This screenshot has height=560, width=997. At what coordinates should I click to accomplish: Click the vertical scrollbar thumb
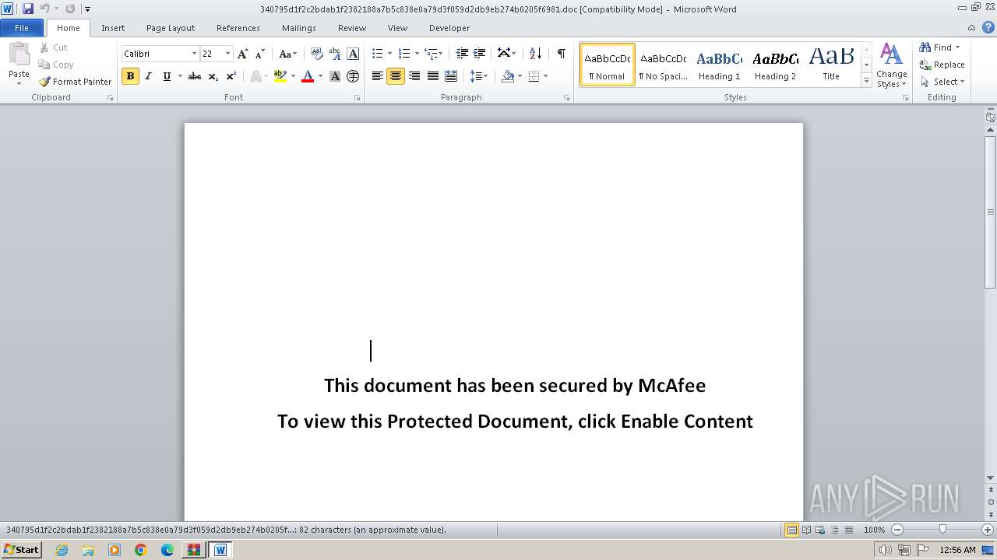(991, 212)
